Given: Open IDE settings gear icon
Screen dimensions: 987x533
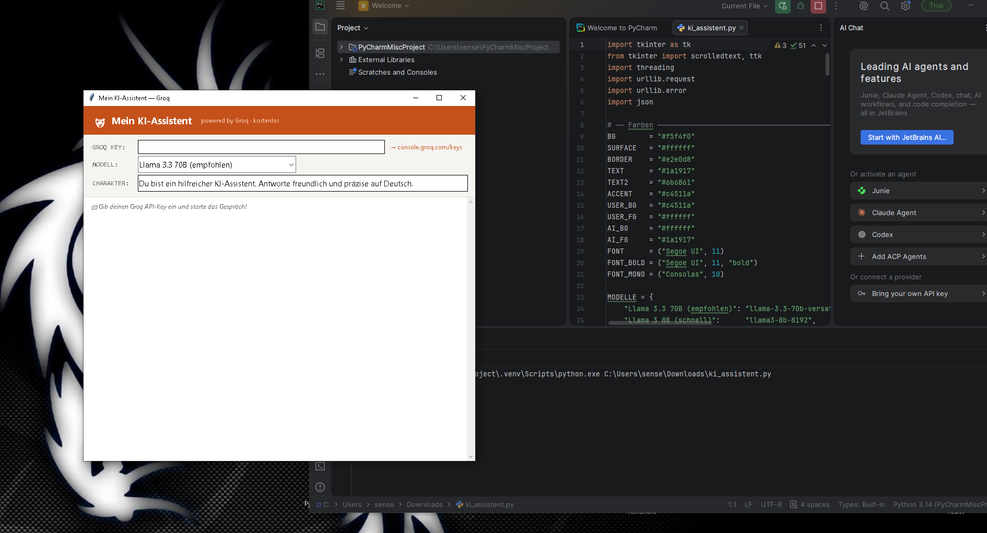Looking at the screenshot, I should 906,6.
